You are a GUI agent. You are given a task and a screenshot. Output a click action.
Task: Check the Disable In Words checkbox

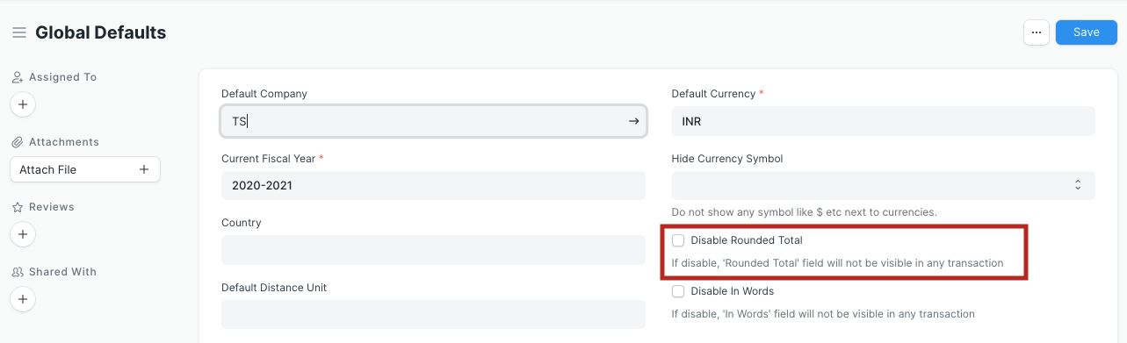coord(678,291)
